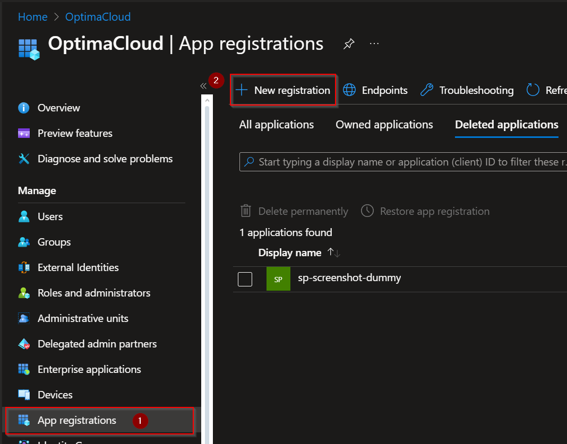The image size is (567, 444).
Task: Click Restore app registration
Action: [x=435, y=211]
